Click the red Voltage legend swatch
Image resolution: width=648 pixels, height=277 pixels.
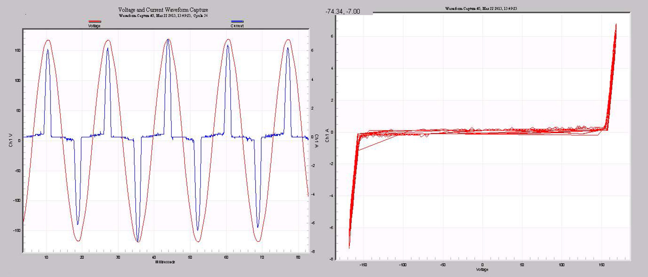95,21
